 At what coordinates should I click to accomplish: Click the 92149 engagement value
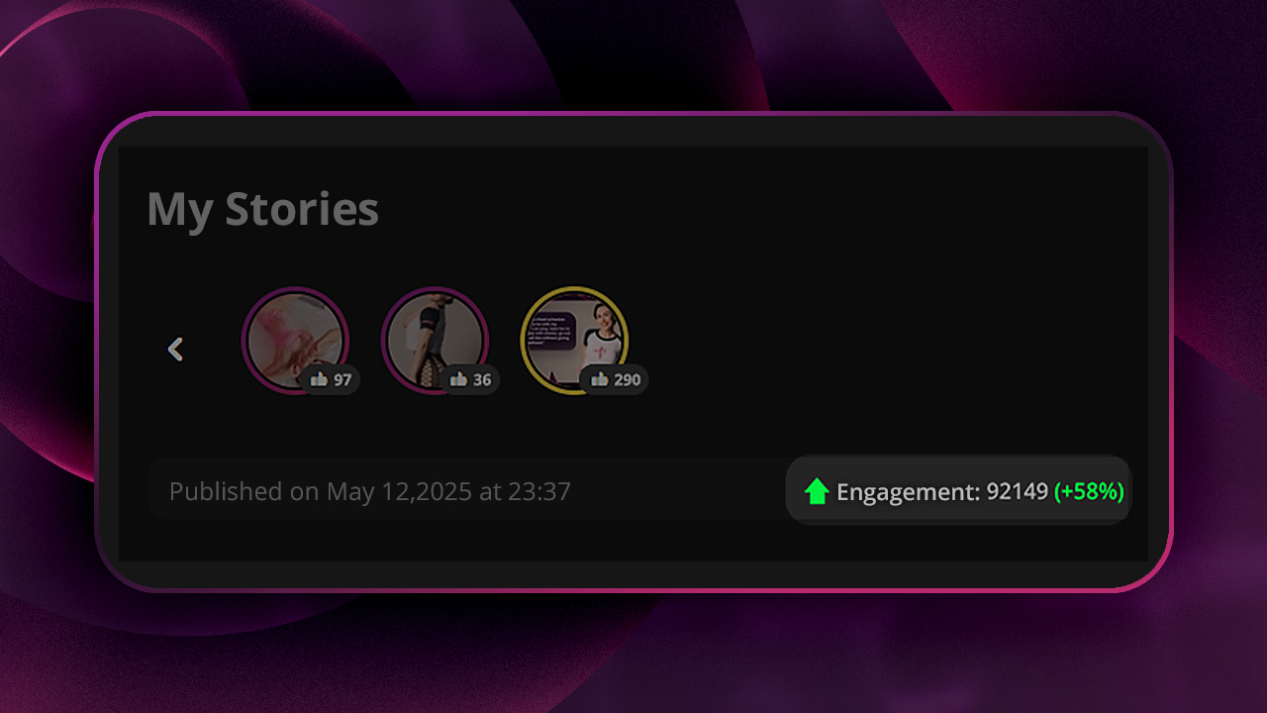[x=1018, y=491]
